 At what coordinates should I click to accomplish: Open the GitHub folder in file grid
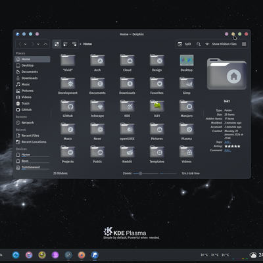coord(68,108)
